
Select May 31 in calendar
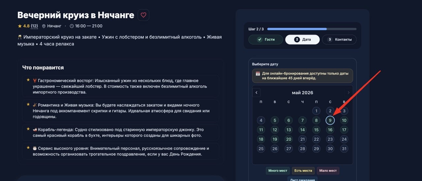tap(344, 149)
